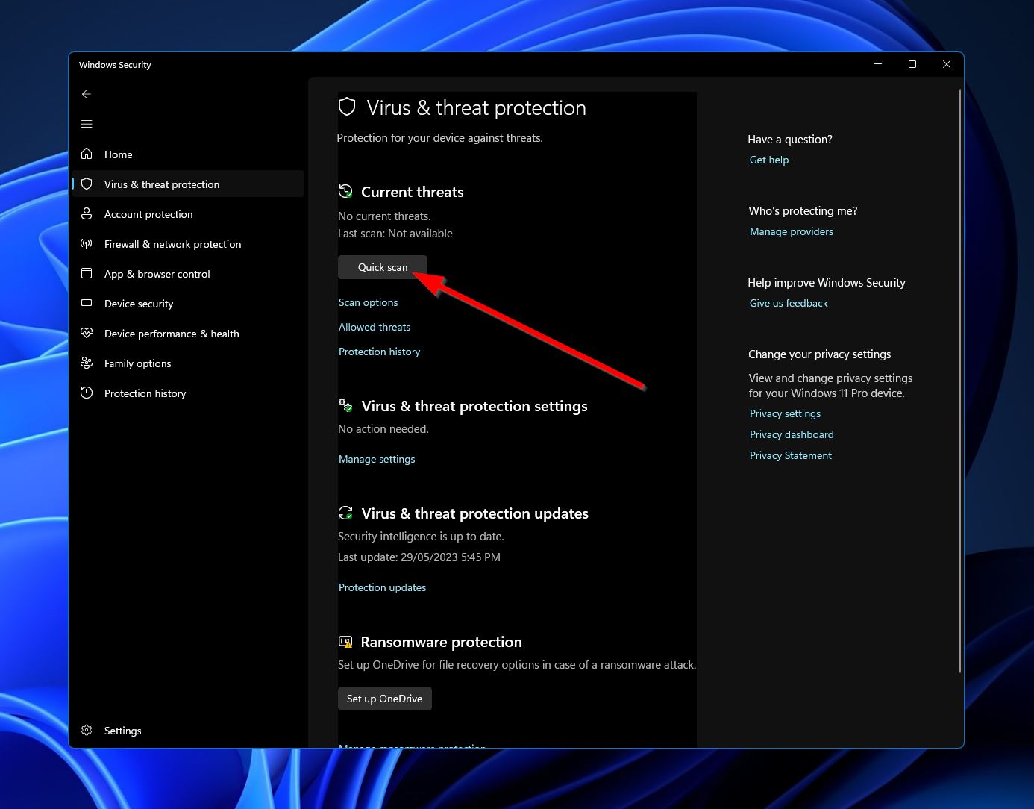Click the Firewall & network antenna icon

87,243
